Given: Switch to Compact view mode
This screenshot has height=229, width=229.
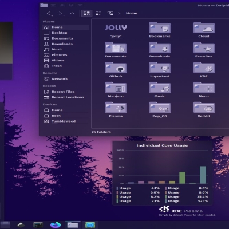Looking at the screenshot, I should (98, 13).
